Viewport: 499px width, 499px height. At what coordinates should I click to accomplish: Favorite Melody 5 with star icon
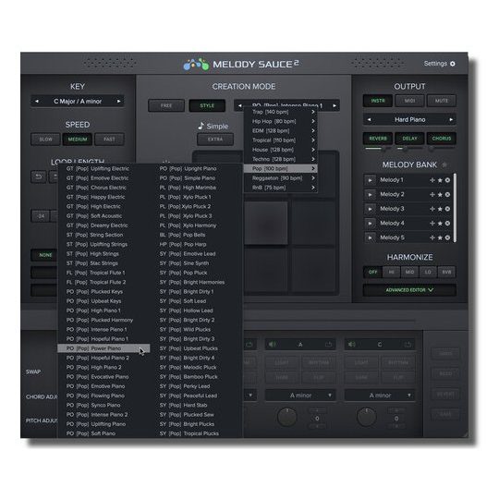pyautogui.click(x=440, y=237)
